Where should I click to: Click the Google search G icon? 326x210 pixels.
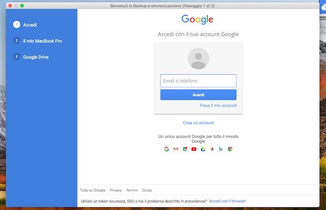[x=167, y=149]
